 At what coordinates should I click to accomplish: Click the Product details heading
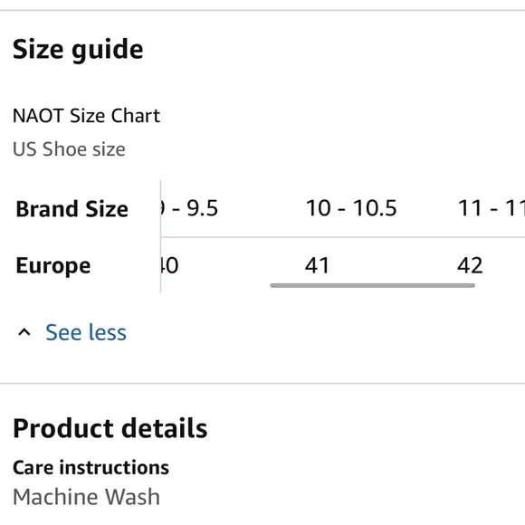110,428
